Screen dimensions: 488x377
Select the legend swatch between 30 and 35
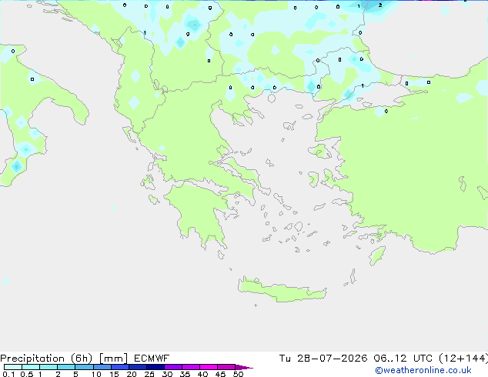(173, 367)
